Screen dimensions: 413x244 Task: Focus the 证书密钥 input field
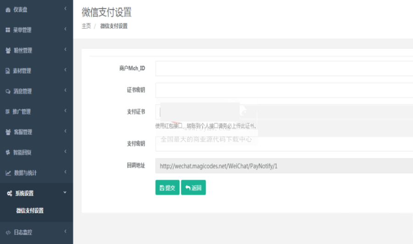coord(284,90)
